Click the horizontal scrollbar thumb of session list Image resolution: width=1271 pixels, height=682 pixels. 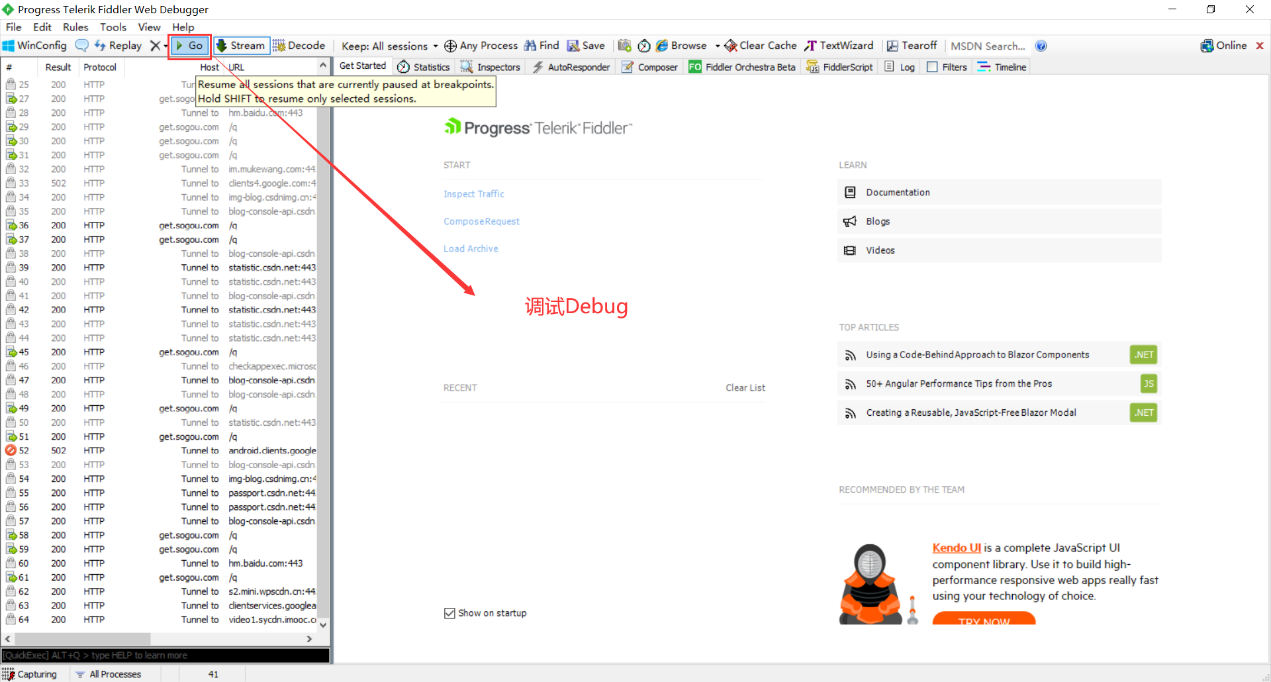click(x=83, y=639)
